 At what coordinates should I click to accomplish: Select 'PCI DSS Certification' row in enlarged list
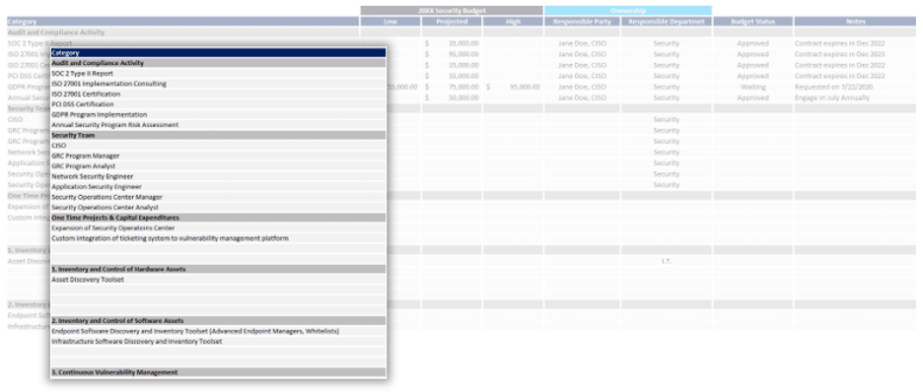coord(218,104)
